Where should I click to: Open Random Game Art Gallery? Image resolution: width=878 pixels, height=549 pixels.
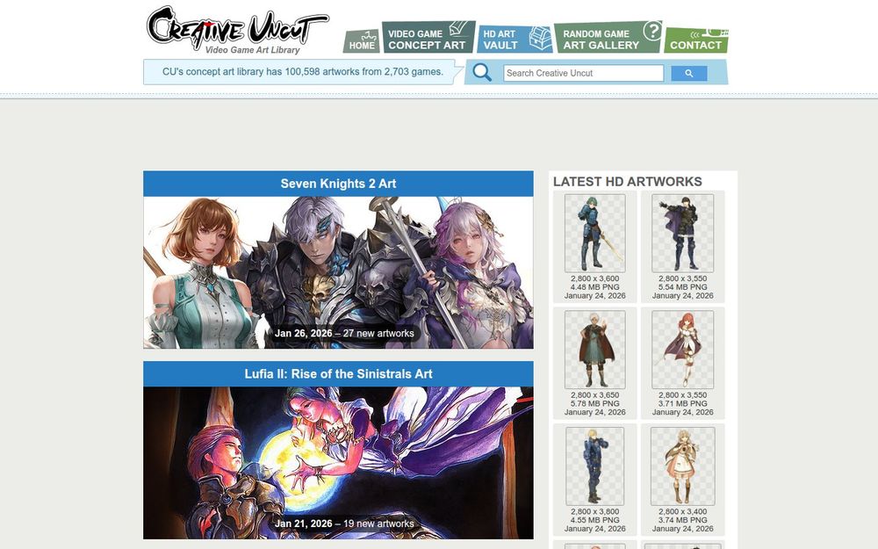[608, 38]
